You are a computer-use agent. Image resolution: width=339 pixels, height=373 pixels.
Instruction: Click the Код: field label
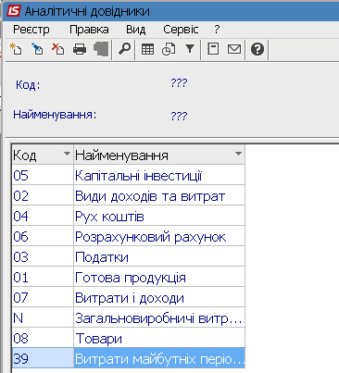click(x=28, y=85)
